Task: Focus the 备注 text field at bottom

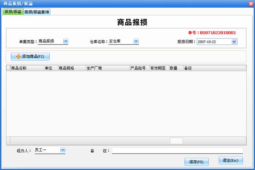Action: [177, 150]
